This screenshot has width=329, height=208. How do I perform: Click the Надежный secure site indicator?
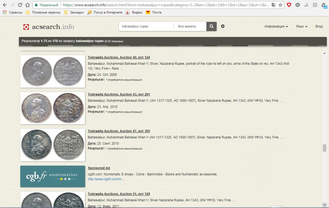click(46, 5)
